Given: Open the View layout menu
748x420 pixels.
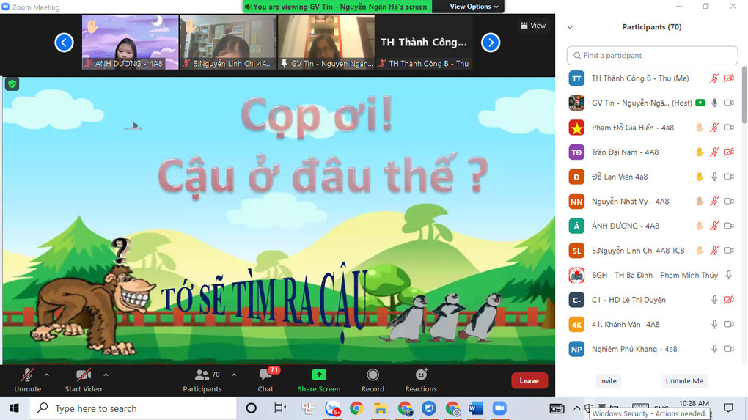Looking at the screenshot, I should (x=533, y=26).
